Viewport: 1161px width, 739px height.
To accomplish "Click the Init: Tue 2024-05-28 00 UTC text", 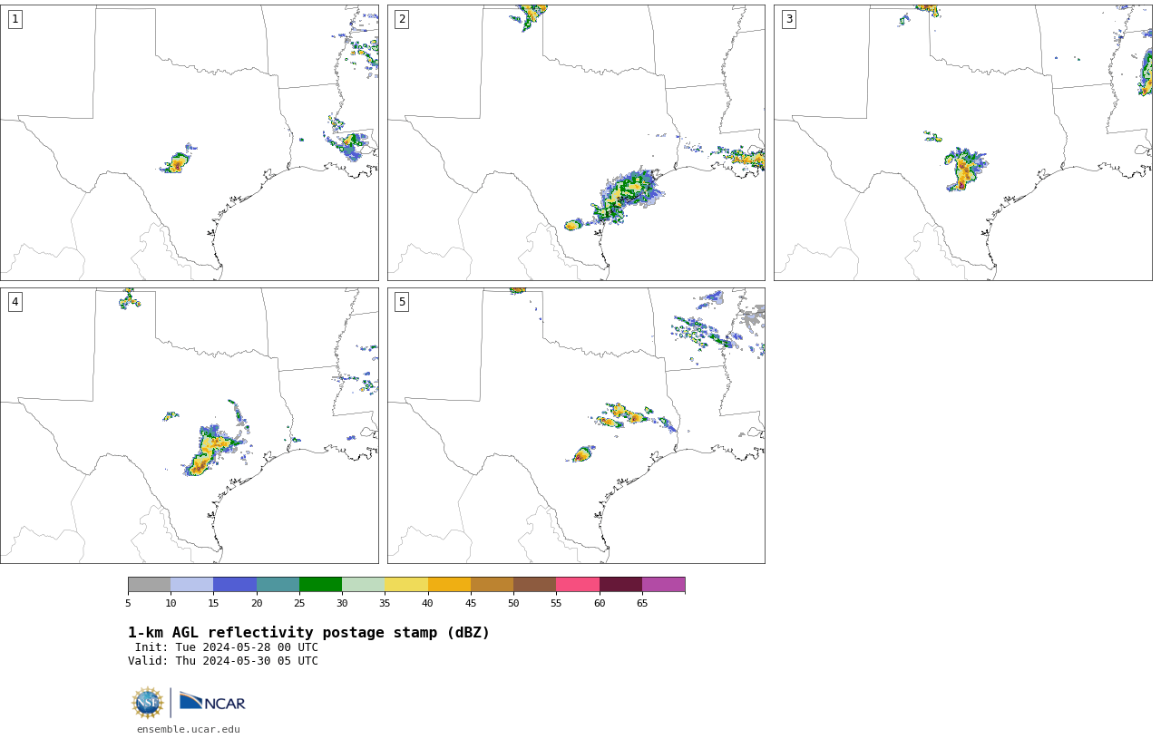I will [227, 647].
